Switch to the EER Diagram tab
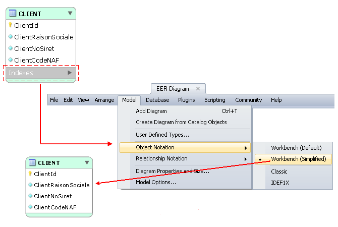The width and height of the screenshot is (338, 227). point(173,89)
